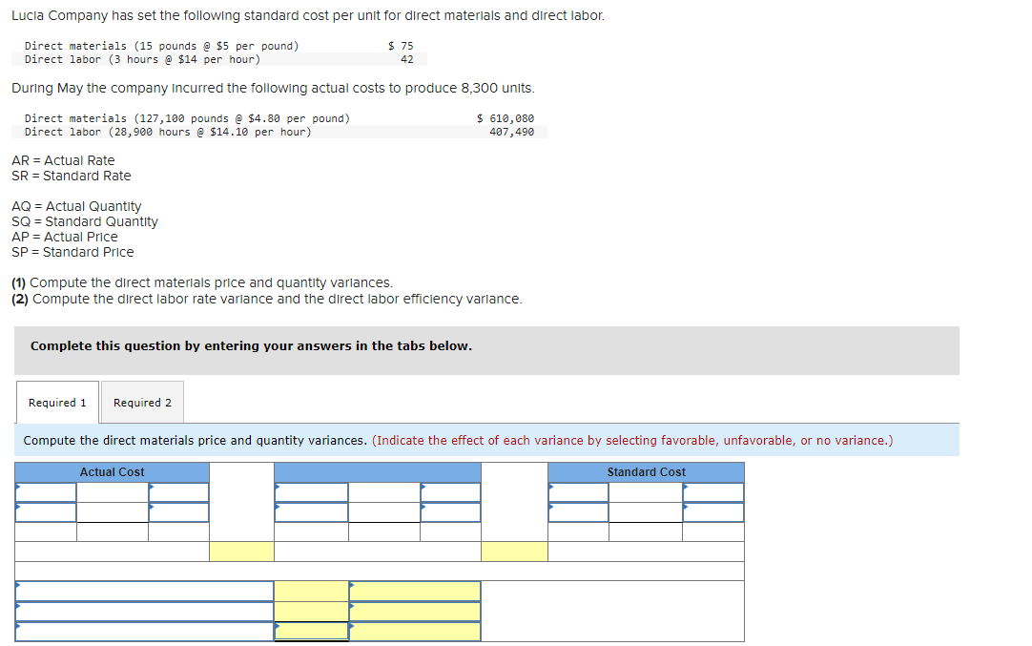Screen dimensions: 1032x646
Task: Click the Standard Cost column header
Action: [x=647, y=472]
